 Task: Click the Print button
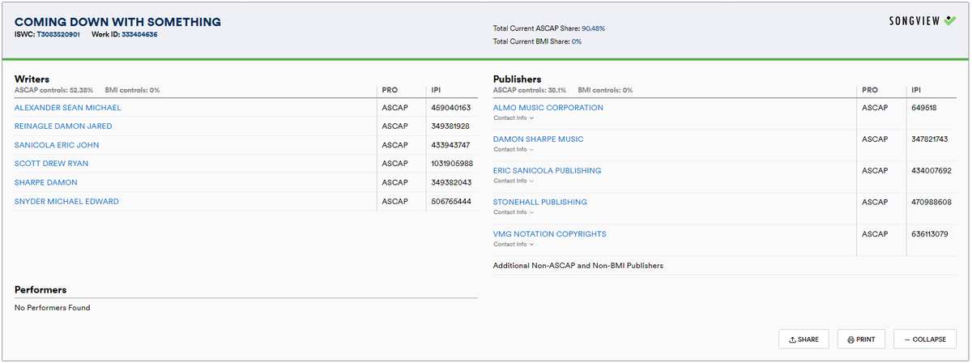pyautogui.click(x=862, y=340)
